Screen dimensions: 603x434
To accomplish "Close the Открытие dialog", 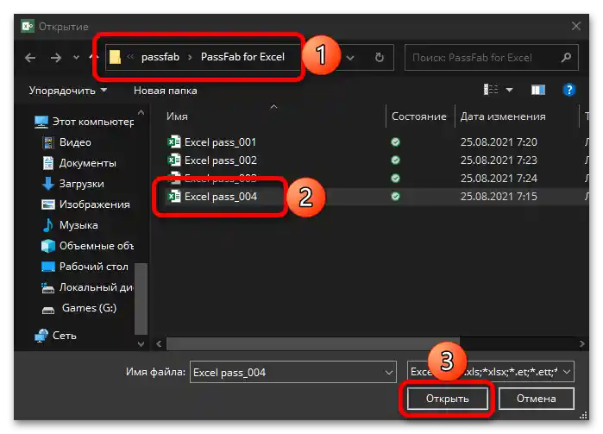I will pos(575,26).
